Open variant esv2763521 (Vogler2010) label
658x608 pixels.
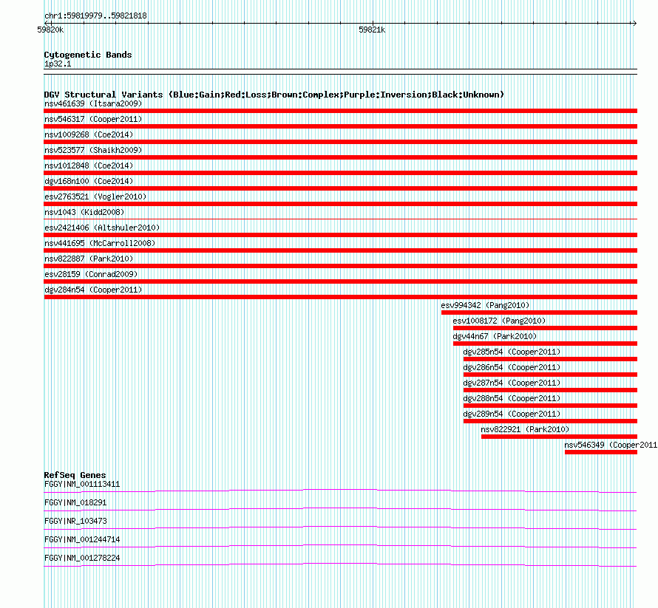point(95,197)
